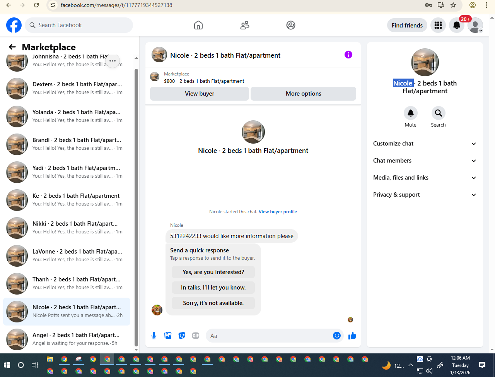Click the $800 - 2 beds listing text
The width and height of the screenshot is (495, 377).
204,81
